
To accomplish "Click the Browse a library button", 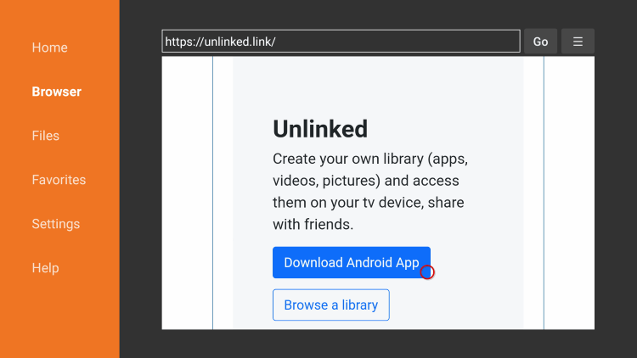I will point(331,305).
